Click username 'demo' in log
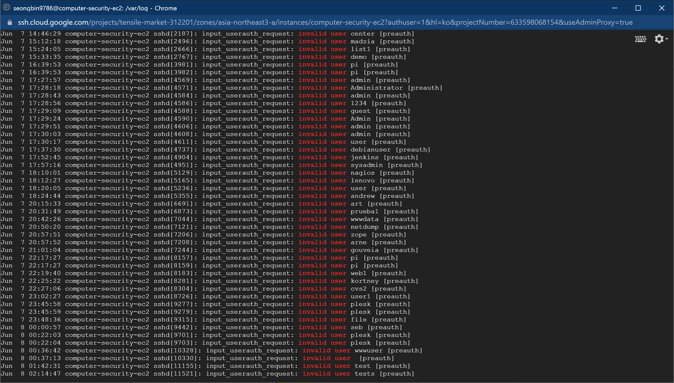The image size is (674, 383). click(359, 57)
